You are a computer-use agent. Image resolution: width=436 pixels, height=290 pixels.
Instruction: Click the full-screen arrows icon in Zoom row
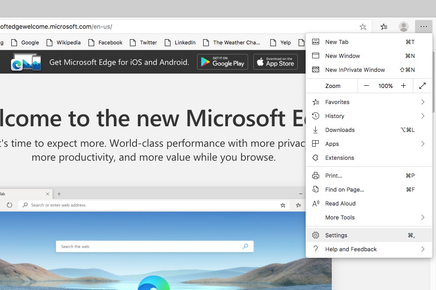click(422, 85)
